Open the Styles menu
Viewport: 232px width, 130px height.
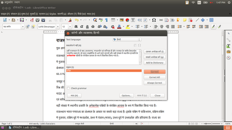(x=53, y=14)
